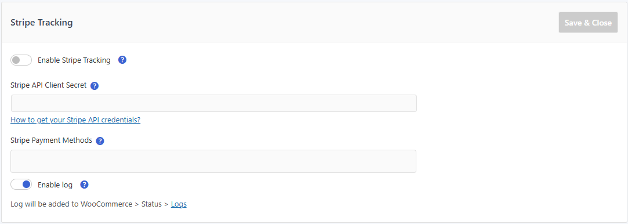628x224 pixels.
Task: Click question mark beside Stripe Payment Methods
Action: pyautogui.click(x=100, y=141)
